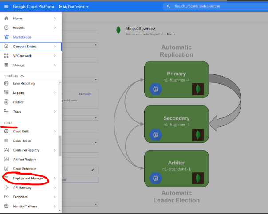268x214 pixels.
Task: Click the Trace icon
Action: [x=6, y=111]
